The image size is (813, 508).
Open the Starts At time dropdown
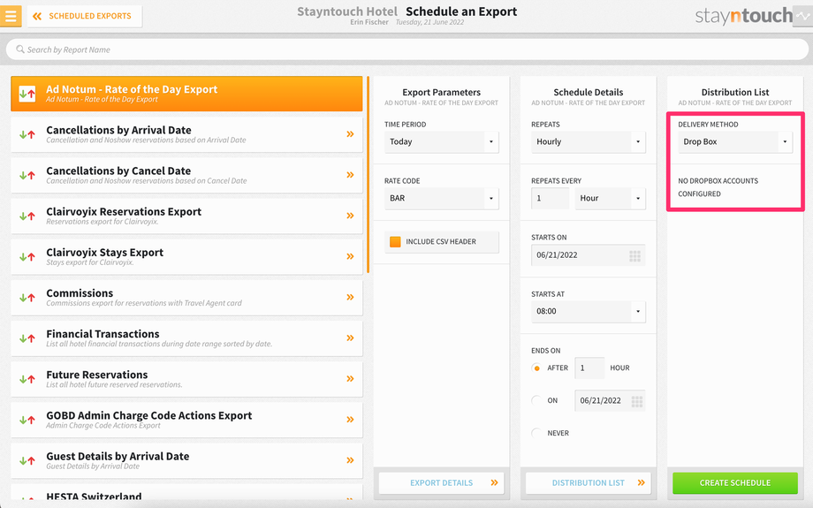588,312
